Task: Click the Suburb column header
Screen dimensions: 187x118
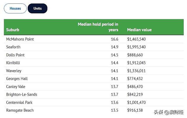Action: 13,30
